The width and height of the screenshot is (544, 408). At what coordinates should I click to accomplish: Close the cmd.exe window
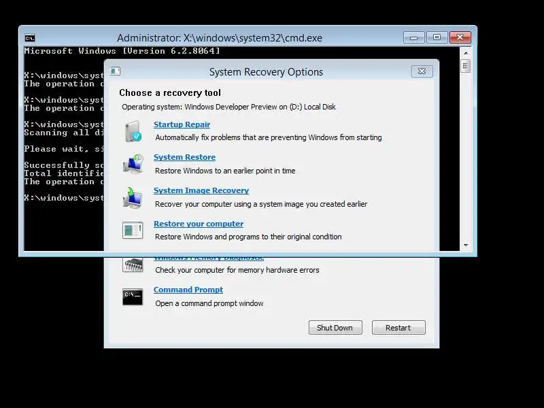coord(460,37)
